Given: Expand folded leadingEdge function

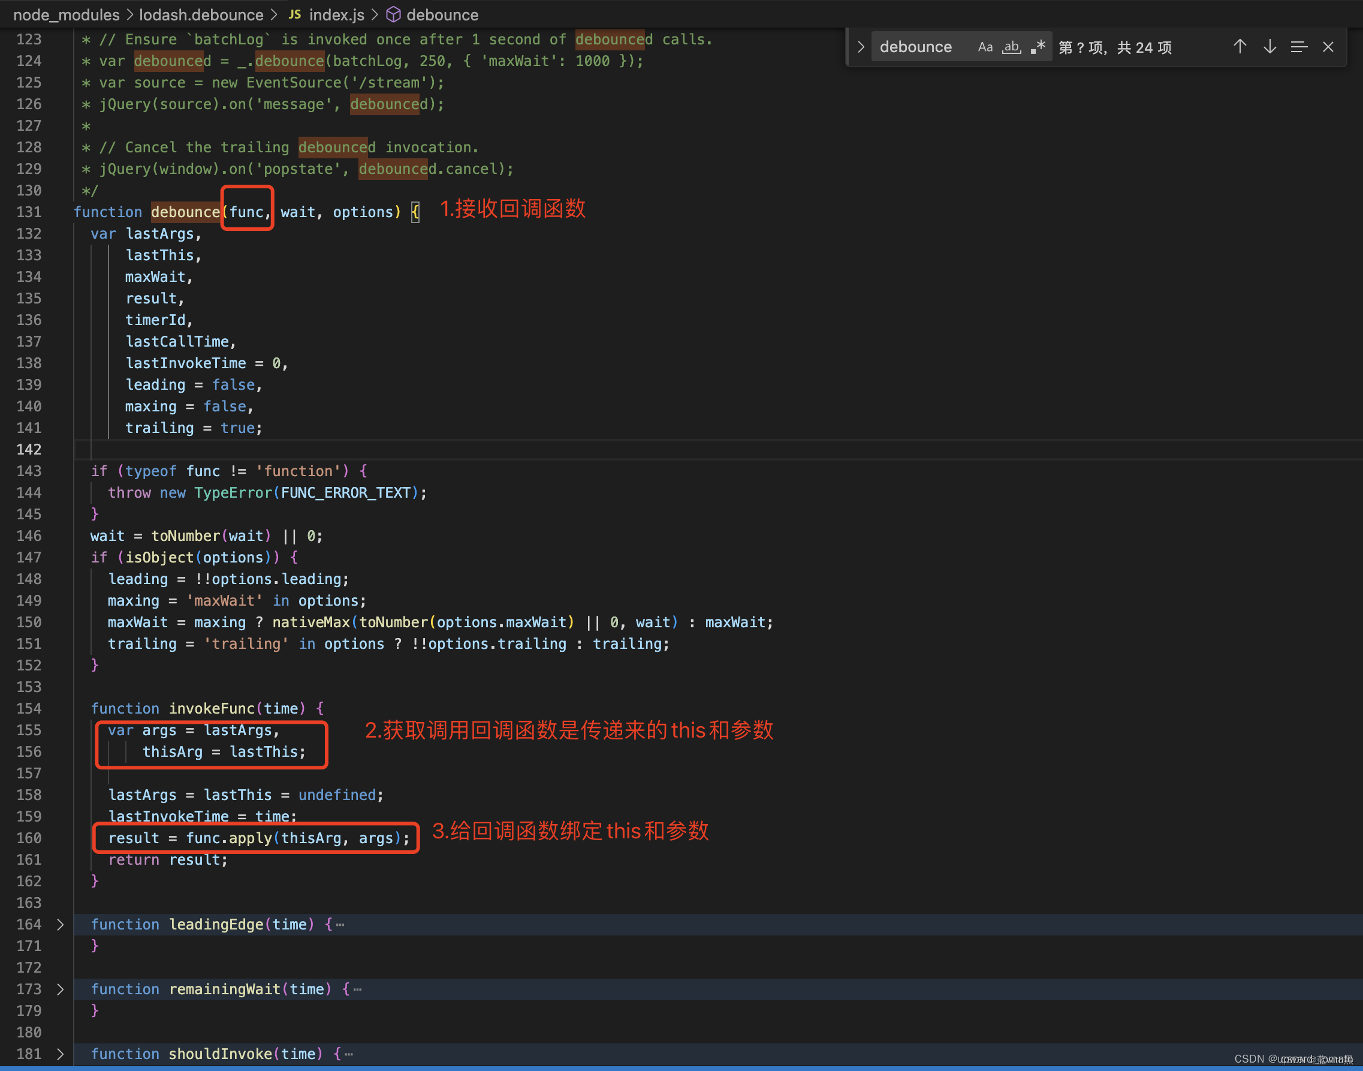Looking at the screenshot, I should (x=60, y=924).
